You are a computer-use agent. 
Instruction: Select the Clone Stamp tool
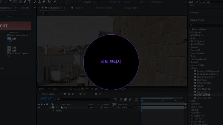[x=39, y=2]
